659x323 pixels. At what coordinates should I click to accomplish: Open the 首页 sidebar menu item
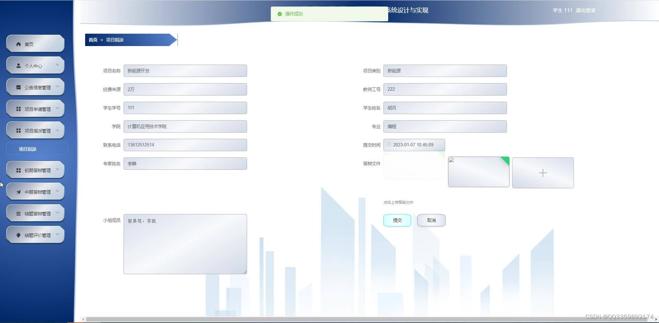(35, 44)
